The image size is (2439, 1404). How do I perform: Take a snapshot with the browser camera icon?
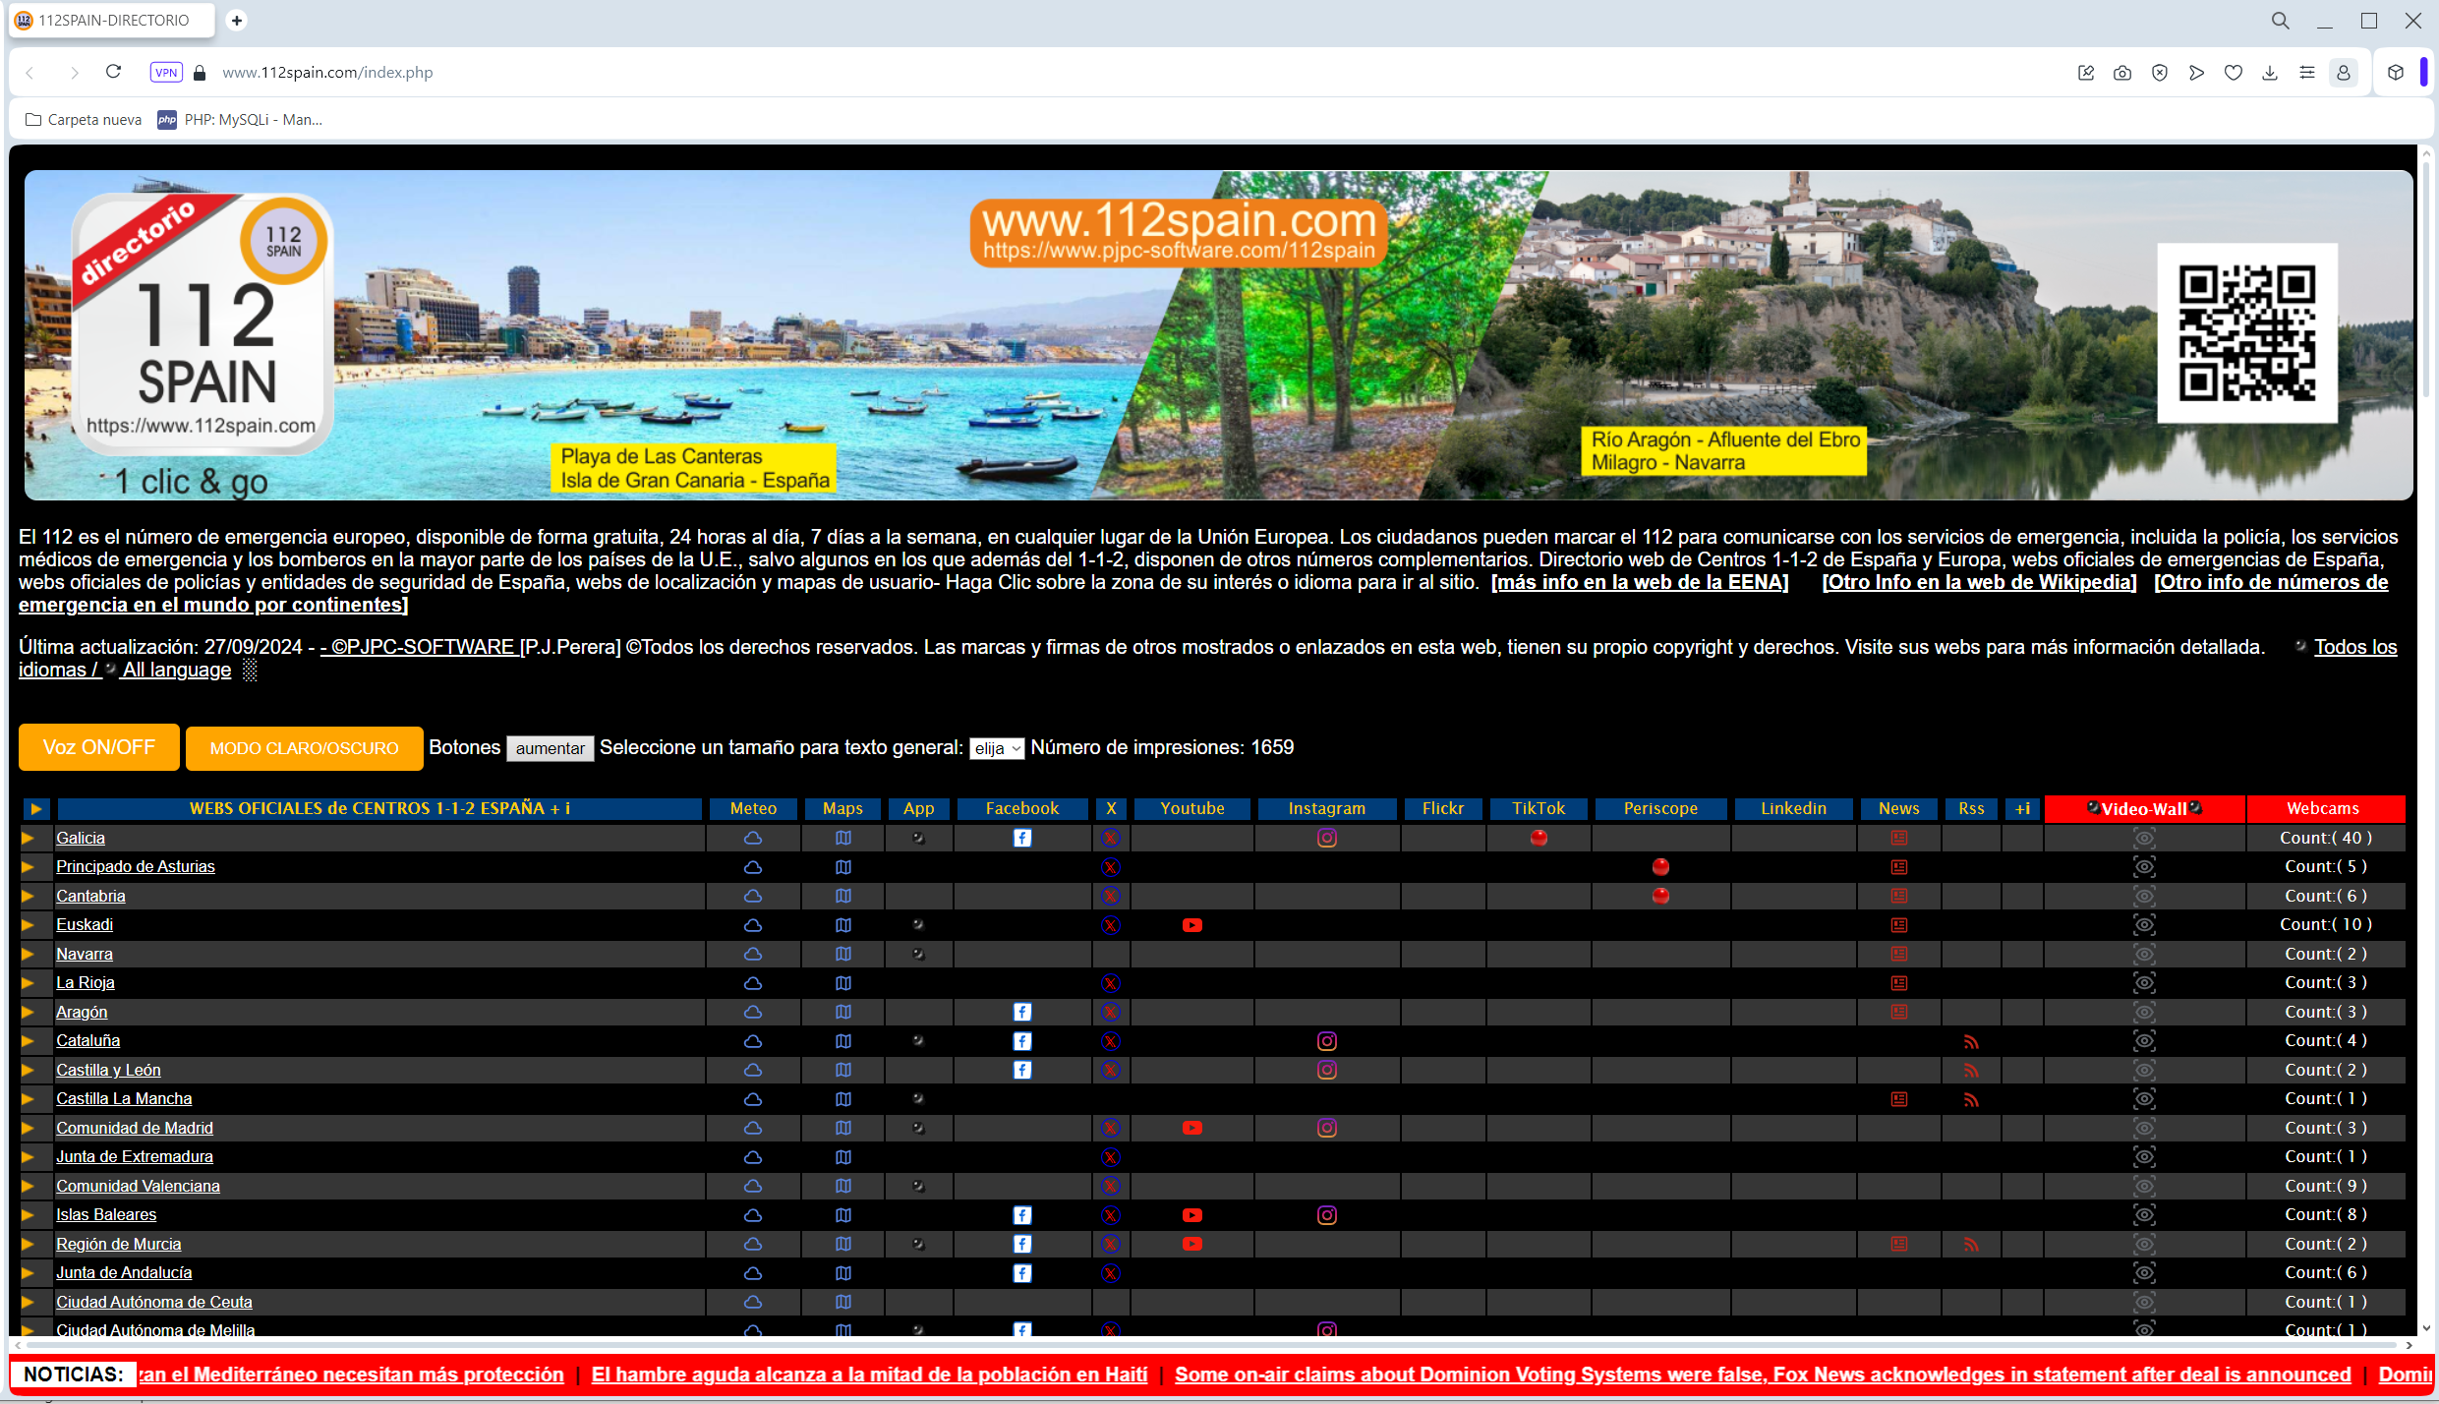click(2122, 73)
